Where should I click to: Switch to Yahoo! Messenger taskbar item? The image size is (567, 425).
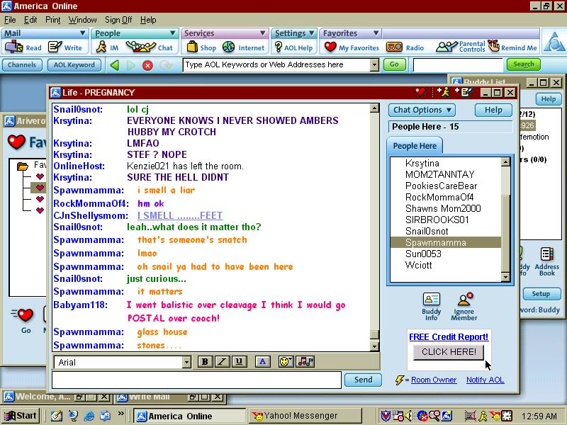(x=305, y=416)
